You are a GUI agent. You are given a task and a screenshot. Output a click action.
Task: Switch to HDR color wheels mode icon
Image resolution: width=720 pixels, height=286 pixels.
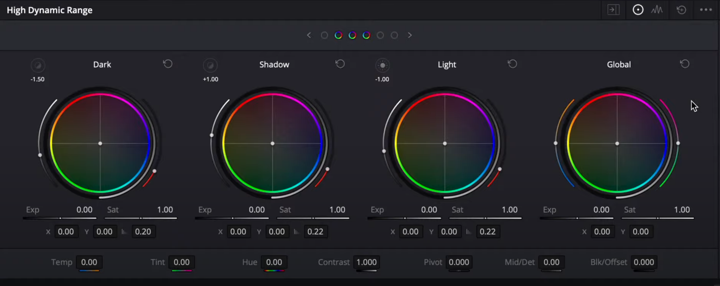[638, 10]
